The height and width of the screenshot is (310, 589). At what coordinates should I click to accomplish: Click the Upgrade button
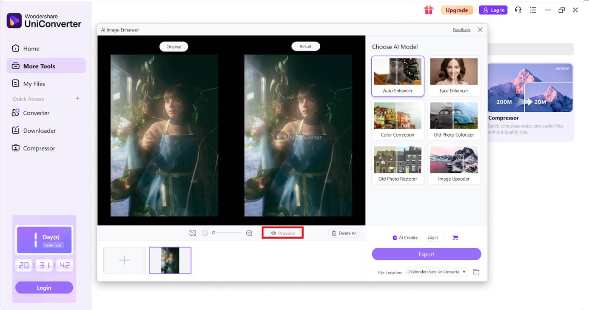pyautogui.click(x=457, y=10)
